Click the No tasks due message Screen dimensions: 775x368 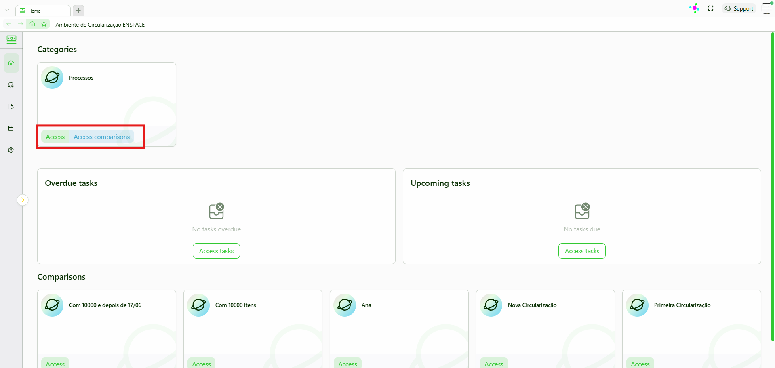coord(582,229)
